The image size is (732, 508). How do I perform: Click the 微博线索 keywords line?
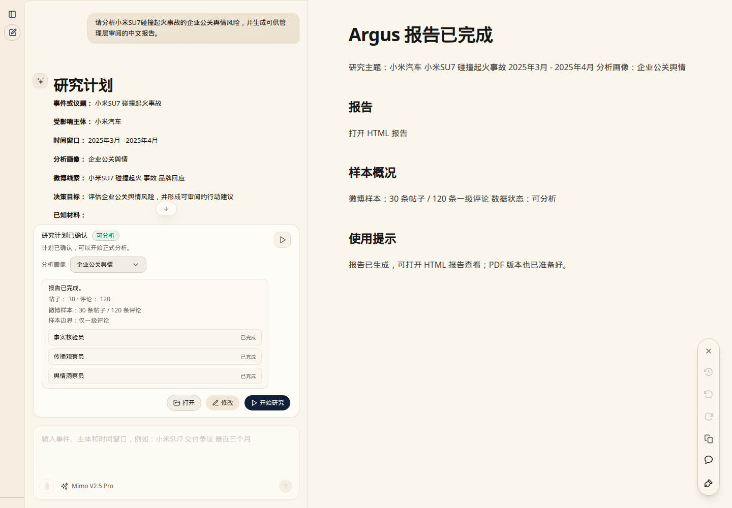click(119, 178)
